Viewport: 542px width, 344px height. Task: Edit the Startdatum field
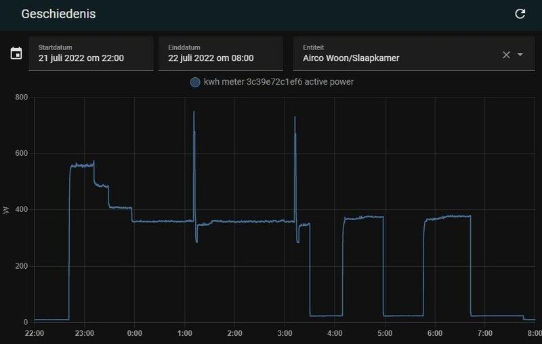tap(91, 53)
